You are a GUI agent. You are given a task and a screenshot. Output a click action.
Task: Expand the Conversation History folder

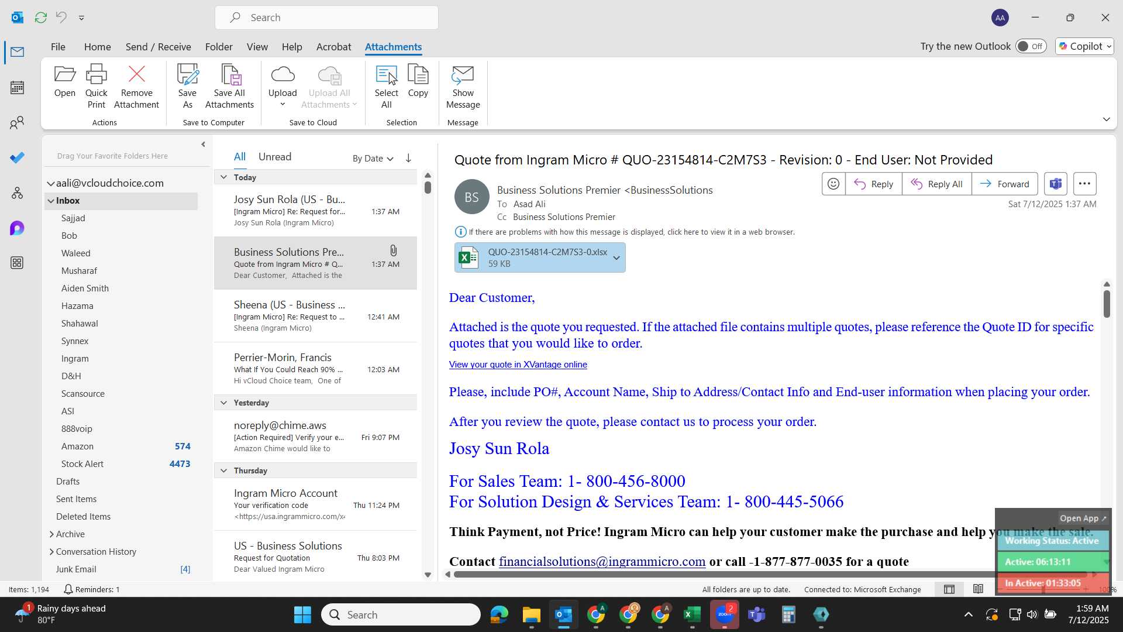[51, 552]
